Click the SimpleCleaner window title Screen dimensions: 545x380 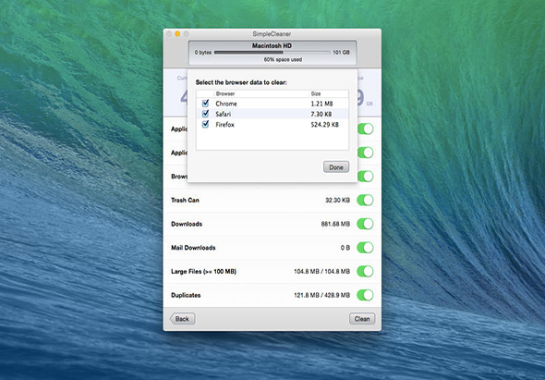(272, 34)
